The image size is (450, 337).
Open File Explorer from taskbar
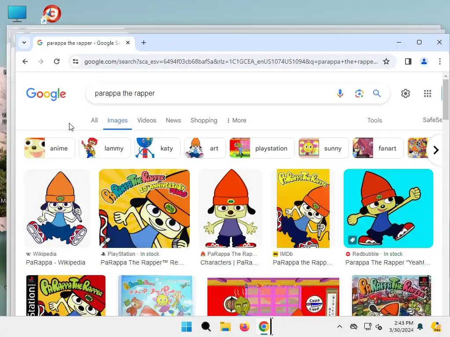click(x=225, y=326)
